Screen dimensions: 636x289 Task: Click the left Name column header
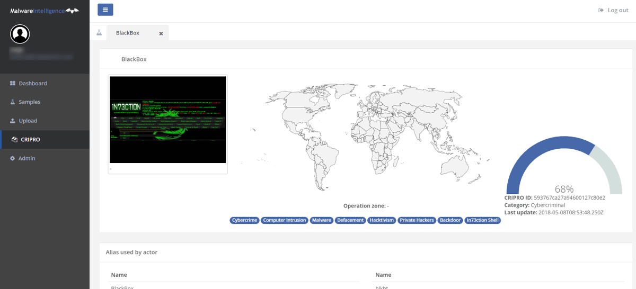[119, 275]
